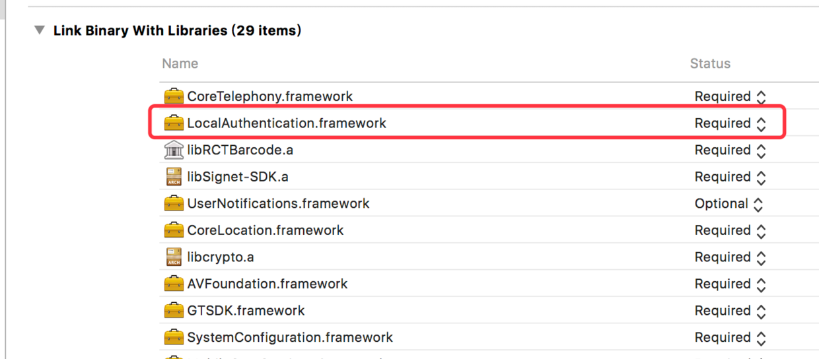Click the CoreTelephony.framework toolbox icon
This screenshot has height=359, width=819.
(174, 96)
